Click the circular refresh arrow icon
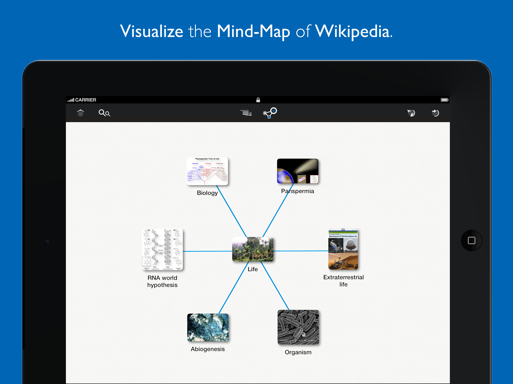Screen dimensions: 513x384 coord(435,113)
